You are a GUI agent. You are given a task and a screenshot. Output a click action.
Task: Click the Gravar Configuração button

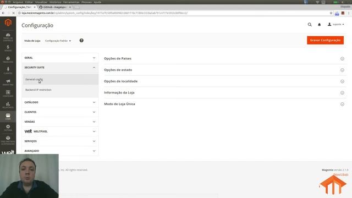tap(325, 40)
